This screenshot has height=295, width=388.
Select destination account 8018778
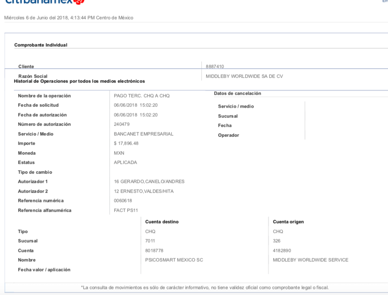(x=154, y=251)
